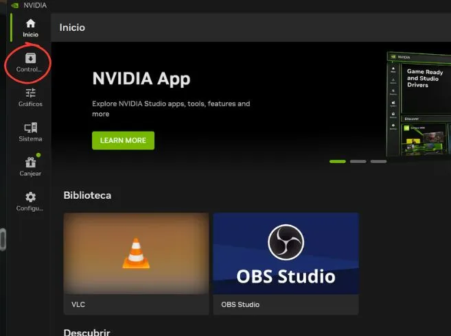451x336 pixels.
Task: Click the VLC label under the card
Action: tap(78, 304)
